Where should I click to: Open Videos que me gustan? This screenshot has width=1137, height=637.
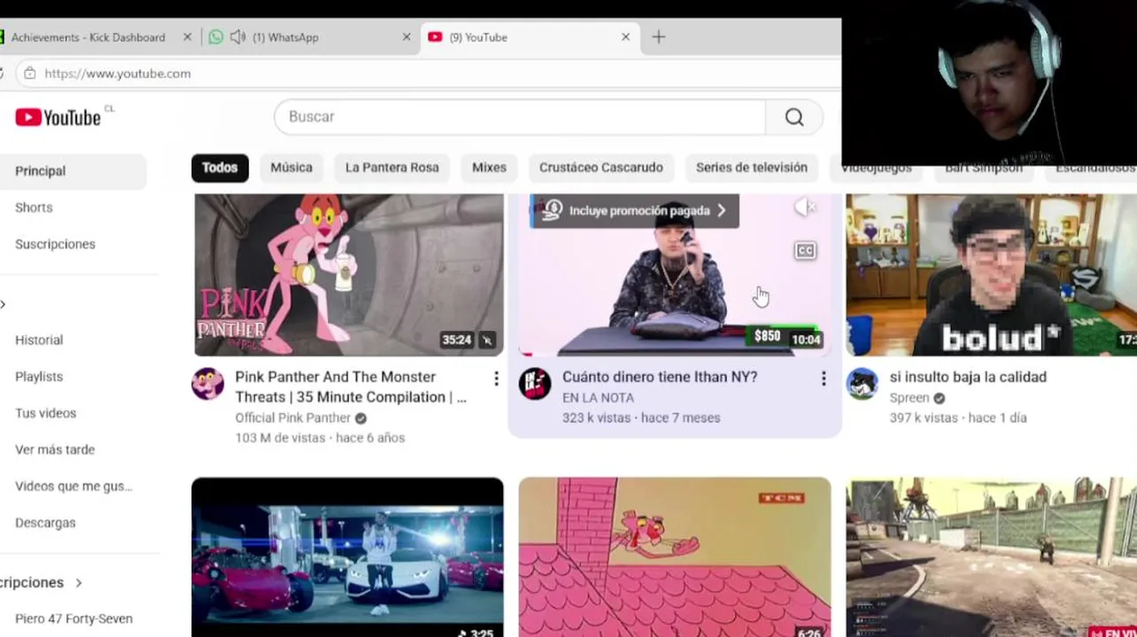(73, 486)
